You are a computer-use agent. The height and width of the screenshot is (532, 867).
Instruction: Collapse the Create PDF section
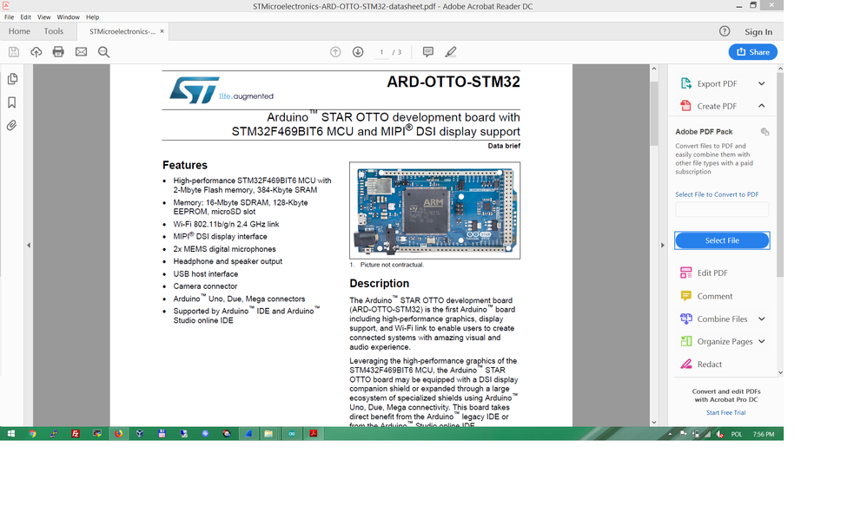tap(761, 106)
